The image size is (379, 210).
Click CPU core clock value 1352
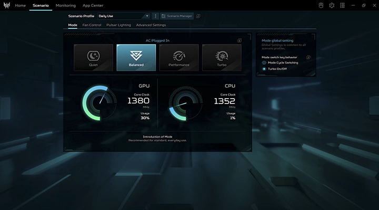coord(225,101)
